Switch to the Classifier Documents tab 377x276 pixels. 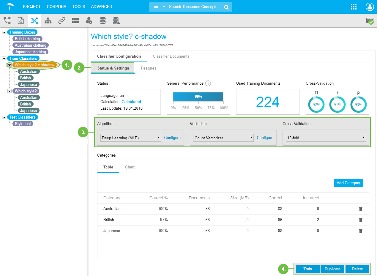tap(171, 56)
